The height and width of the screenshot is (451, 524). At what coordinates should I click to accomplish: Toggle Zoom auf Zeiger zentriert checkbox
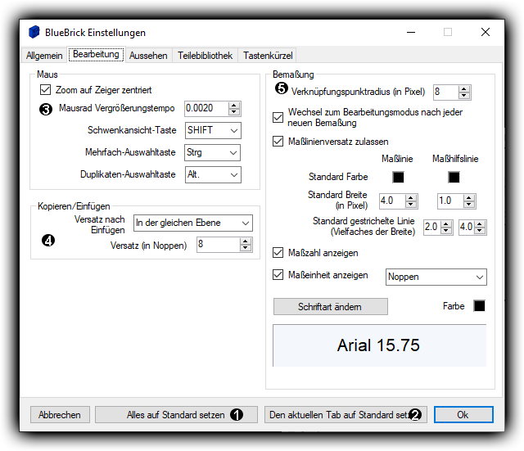click(46, 90)
